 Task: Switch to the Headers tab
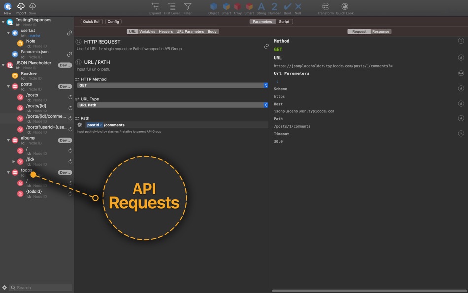pyautogui.click(x=166, y=32)
